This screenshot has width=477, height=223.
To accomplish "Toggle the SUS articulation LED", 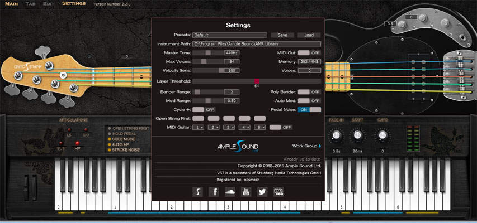I will click(x=60, y=143).
